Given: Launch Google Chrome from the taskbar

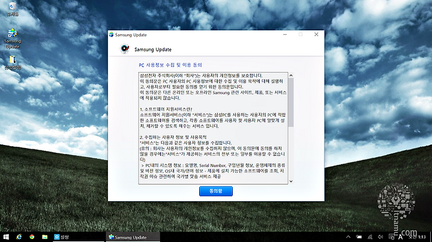Looking at the screenshot, I should click(x=32, y=237).
